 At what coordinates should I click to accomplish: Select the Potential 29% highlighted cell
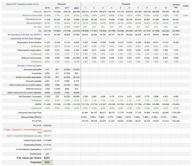[47, 162]
